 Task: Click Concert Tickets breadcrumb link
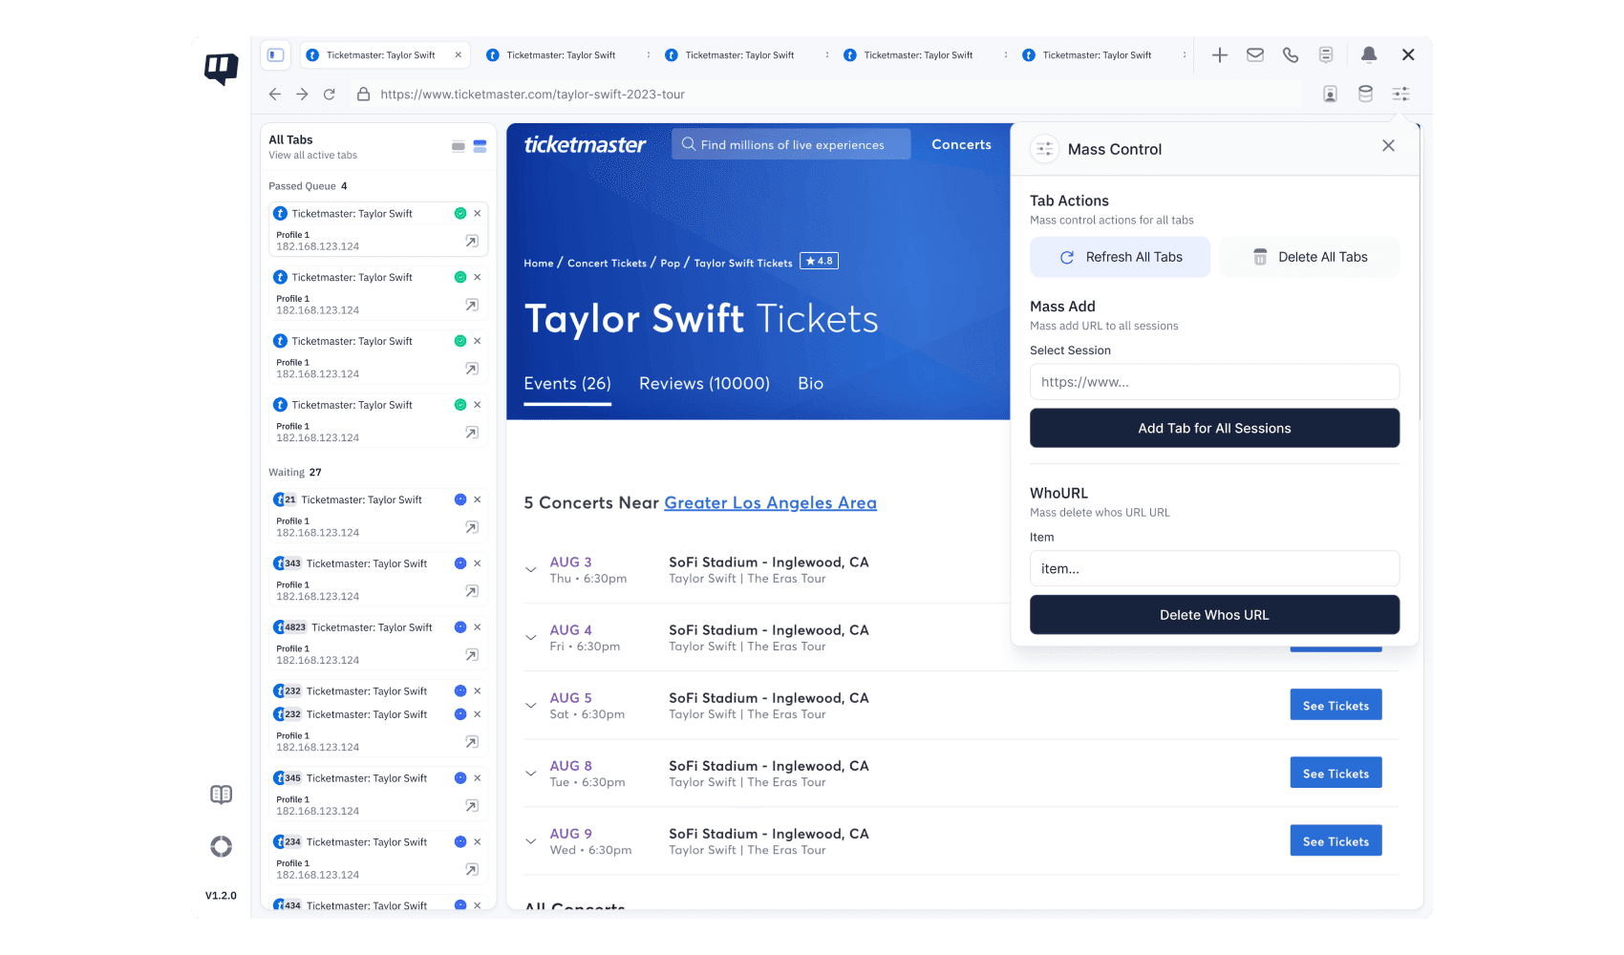(607, 264)
